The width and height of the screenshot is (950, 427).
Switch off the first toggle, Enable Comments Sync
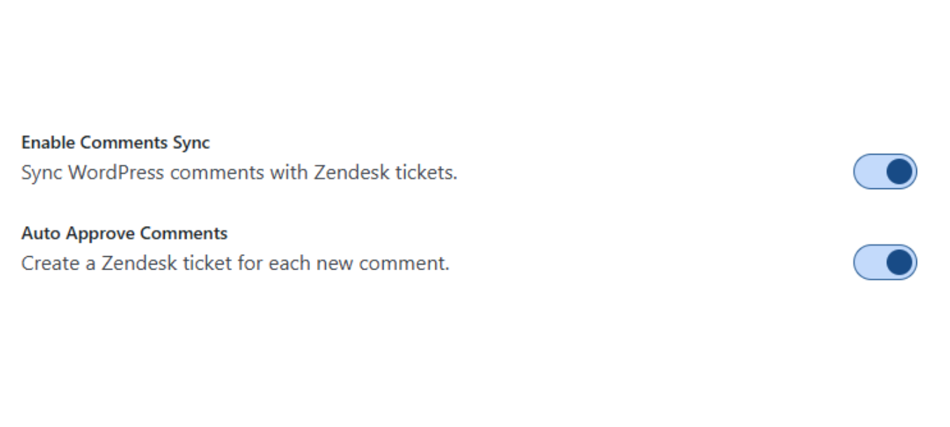pos(885,171)
